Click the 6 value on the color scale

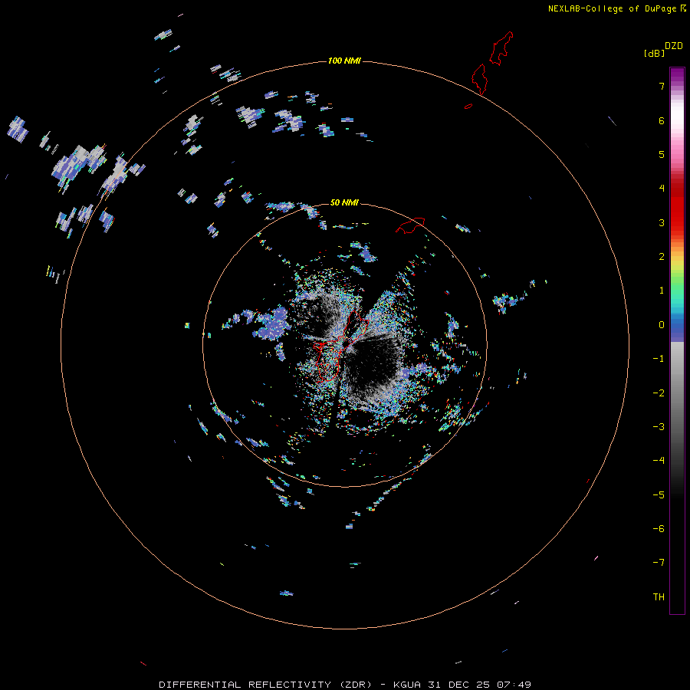pos(662,120)
